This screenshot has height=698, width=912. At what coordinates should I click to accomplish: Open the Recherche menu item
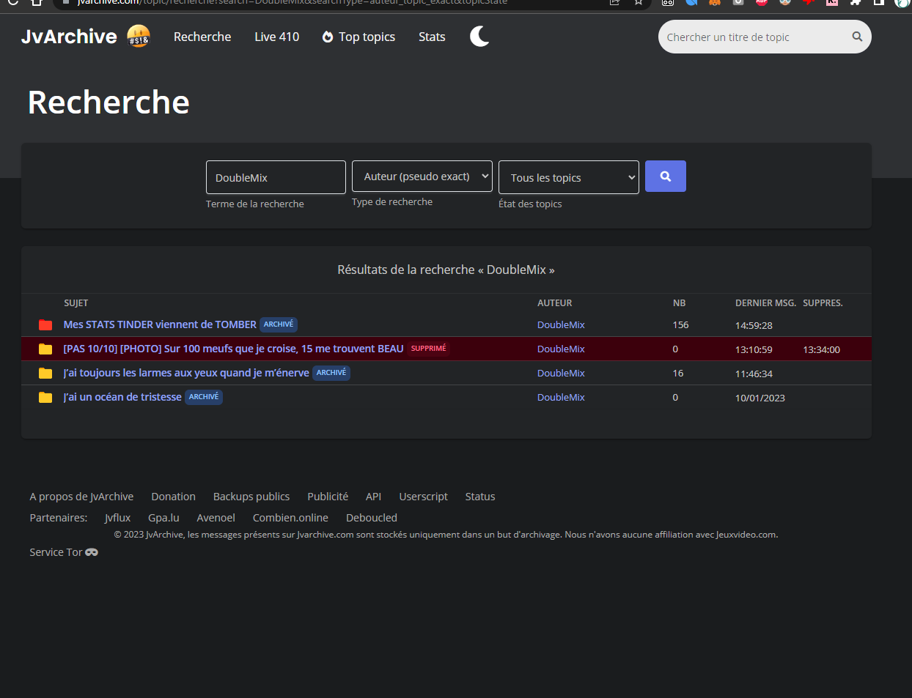(x=202, y=37)
